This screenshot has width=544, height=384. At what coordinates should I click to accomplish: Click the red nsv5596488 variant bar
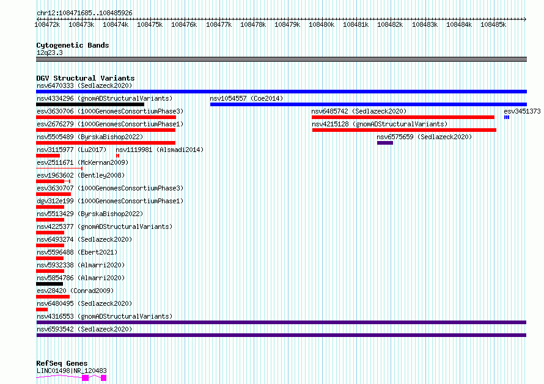pyautogui.click(x=50, y=258)
